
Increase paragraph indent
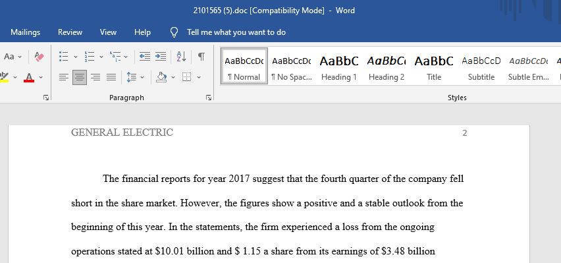click(161, 56)
